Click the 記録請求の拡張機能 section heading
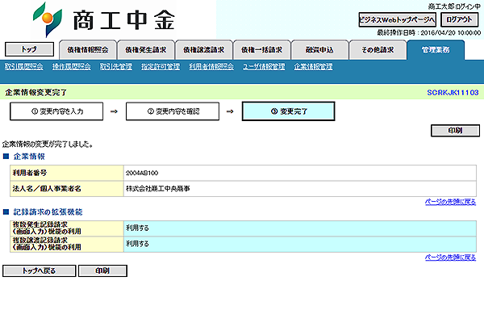This screenshot has height=310, width=484. point(48,212)
